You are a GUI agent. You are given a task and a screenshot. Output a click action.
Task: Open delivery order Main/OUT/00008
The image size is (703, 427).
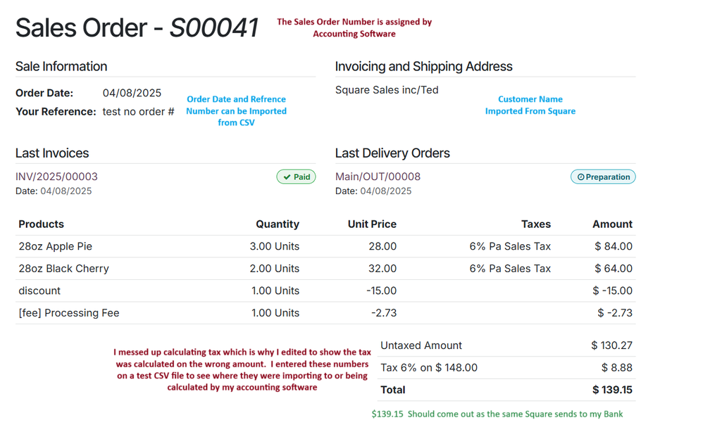point(378,177)
